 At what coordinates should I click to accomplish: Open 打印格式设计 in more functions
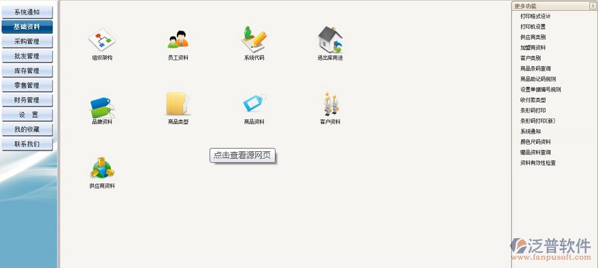(x=535, y=16)
